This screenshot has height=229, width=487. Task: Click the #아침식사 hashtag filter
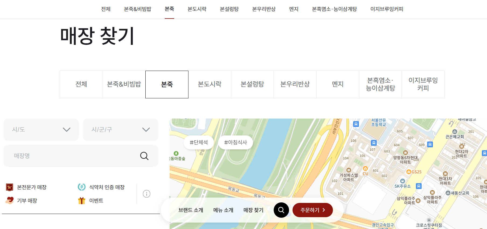pos(236,142)
